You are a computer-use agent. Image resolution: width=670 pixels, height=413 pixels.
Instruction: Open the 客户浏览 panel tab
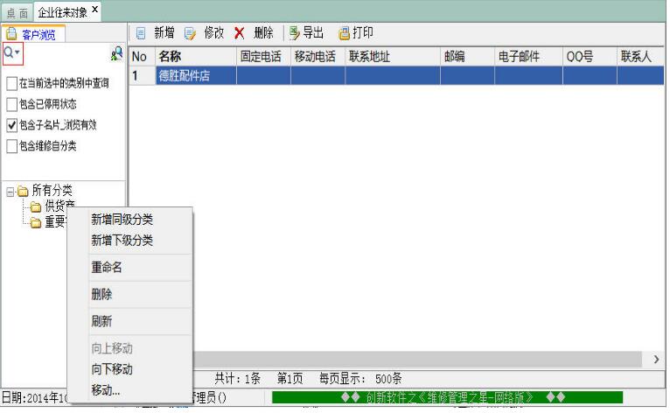point(34,34)
